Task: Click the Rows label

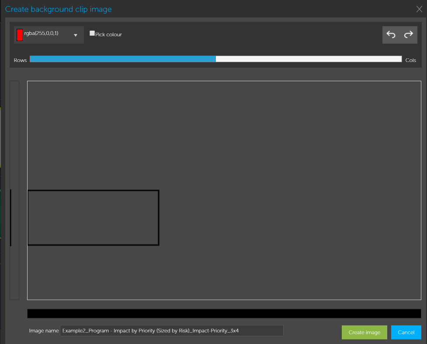Action: point(20,60)
